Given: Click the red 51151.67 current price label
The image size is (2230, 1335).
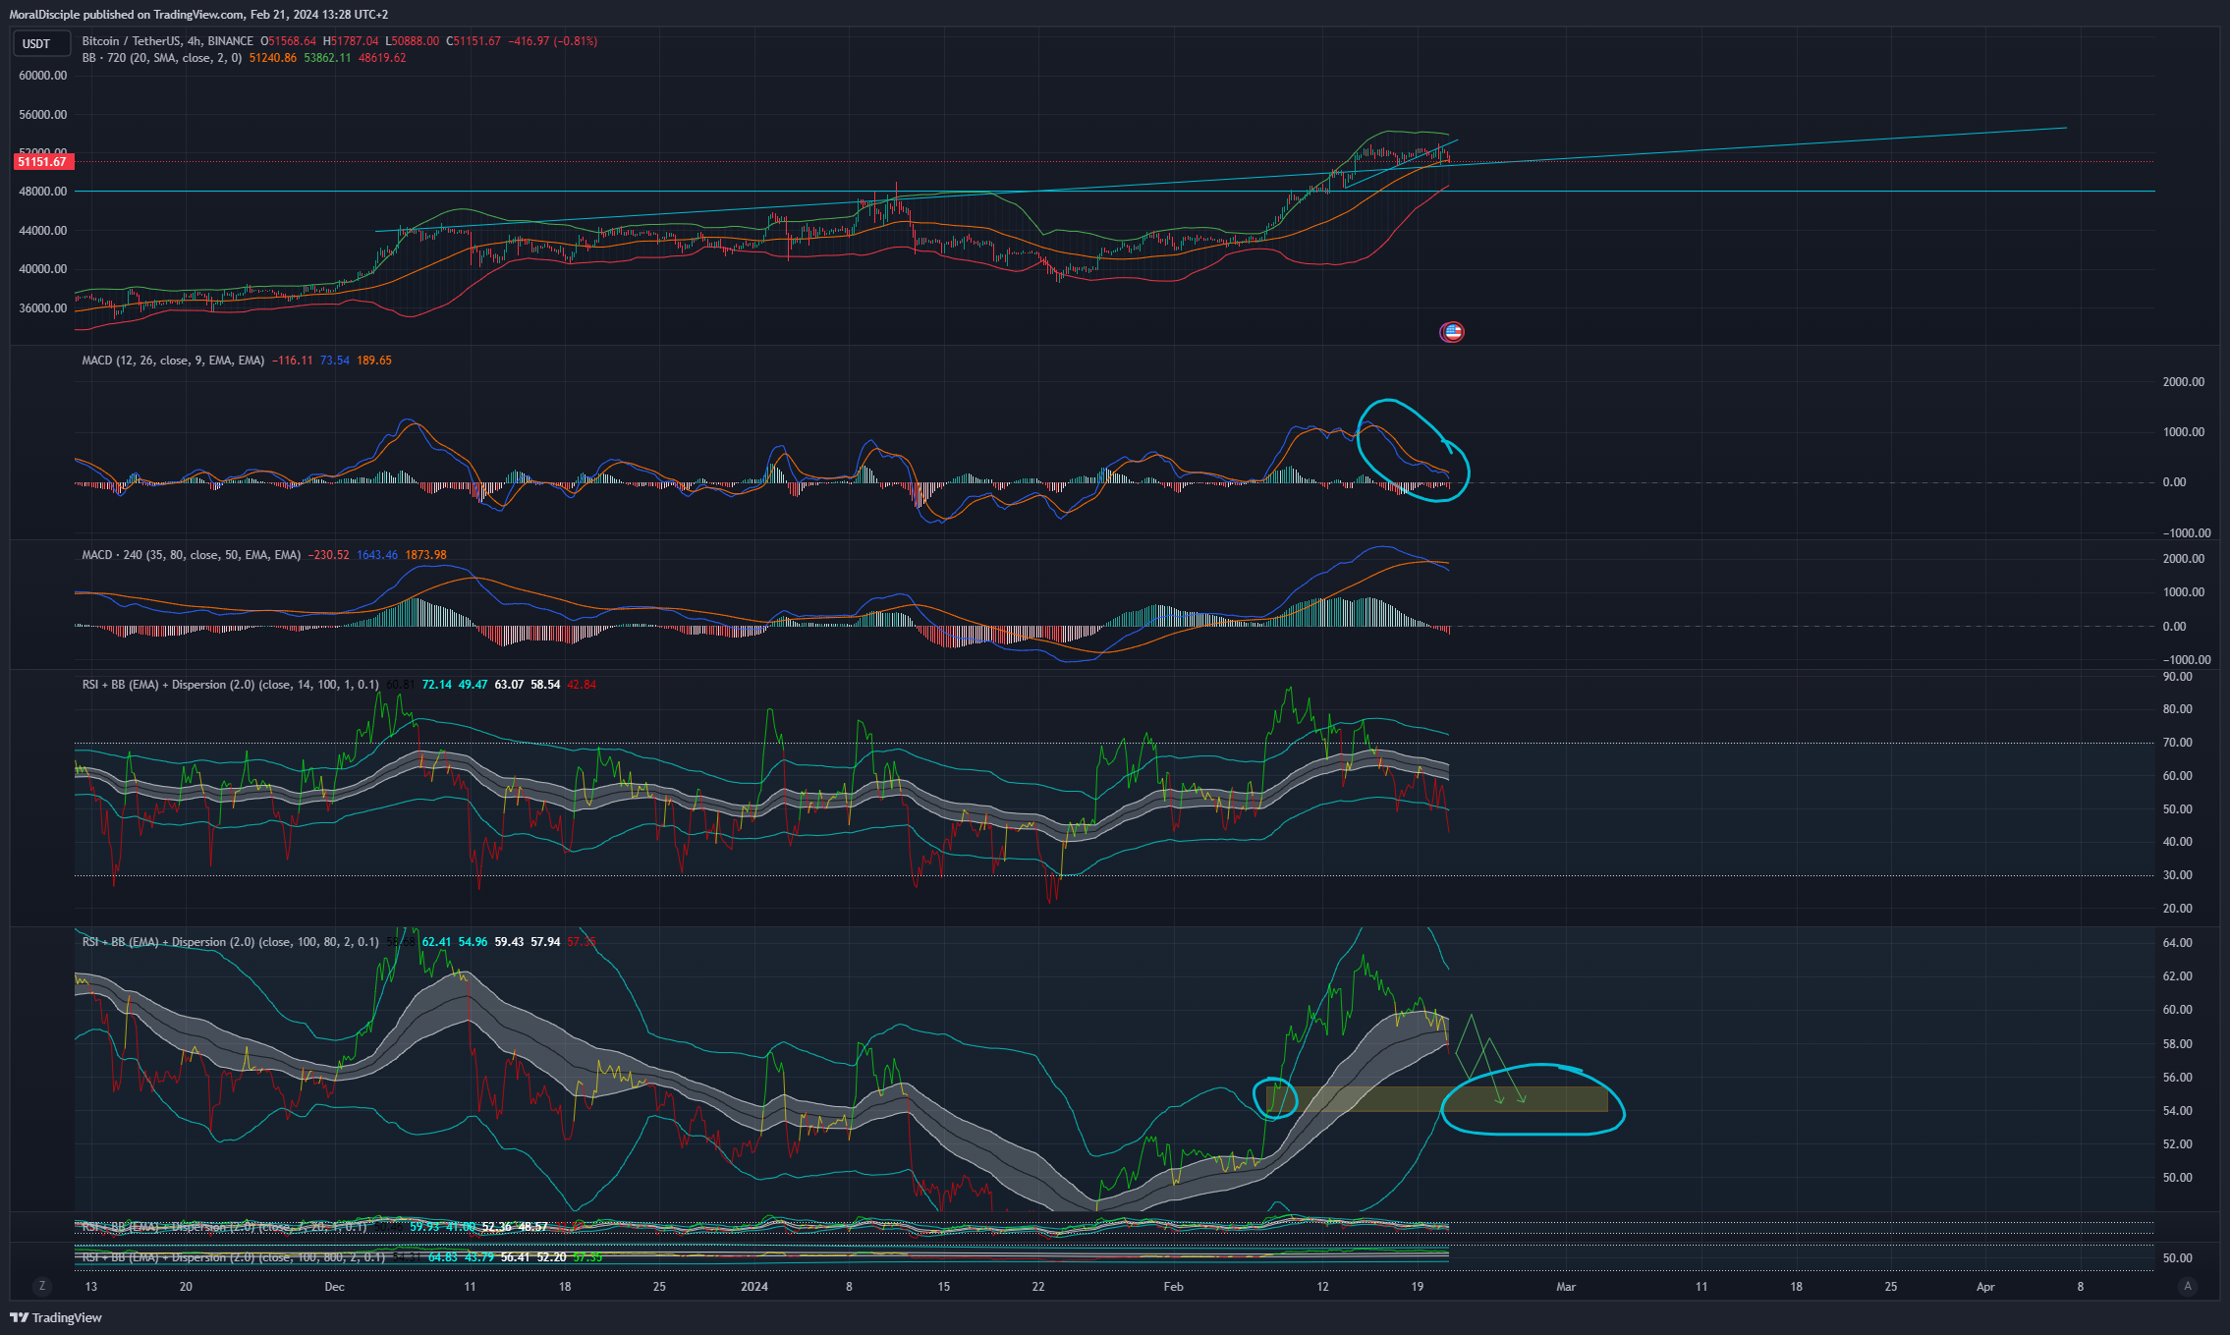Looking at the screenshot, I should point(42,162).
